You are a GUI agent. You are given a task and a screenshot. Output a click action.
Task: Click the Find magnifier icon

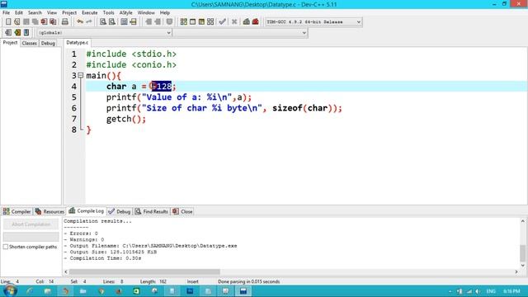pos(103,21)
